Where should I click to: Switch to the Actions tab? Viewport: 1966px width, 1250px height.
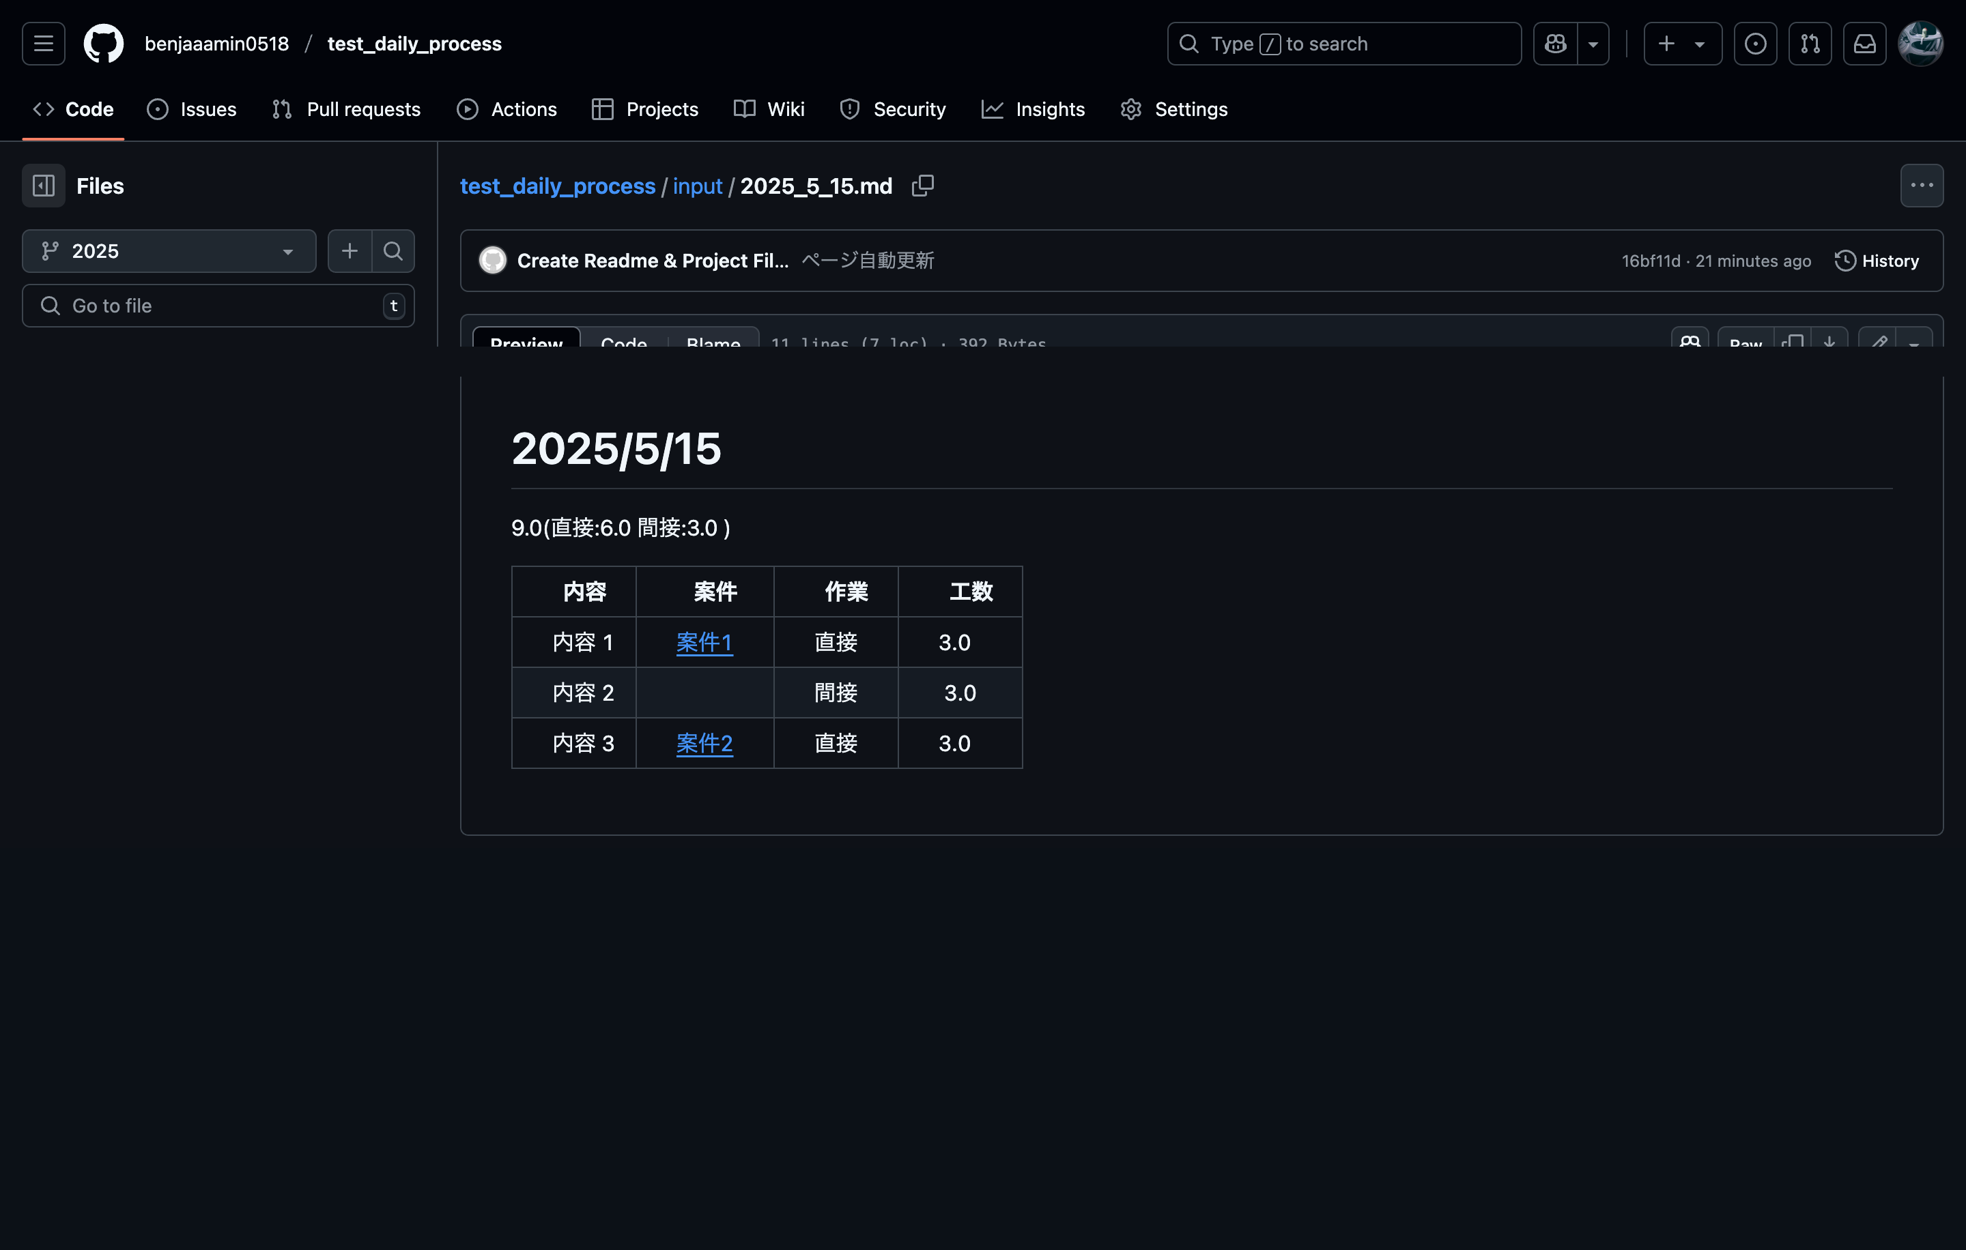[x=507, y=109]
